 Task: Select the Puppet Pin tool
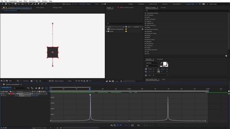[x=46, y=4]
